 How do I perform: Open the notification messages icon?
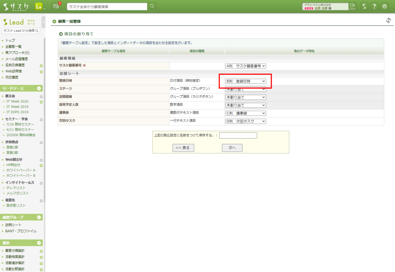pyautogui.click(x=56, y=6)
